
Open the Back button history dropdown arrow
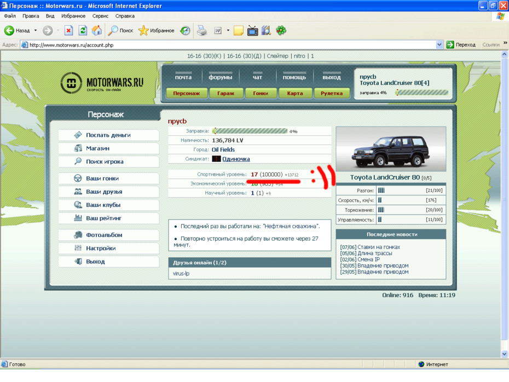click(x=36, y=31)
